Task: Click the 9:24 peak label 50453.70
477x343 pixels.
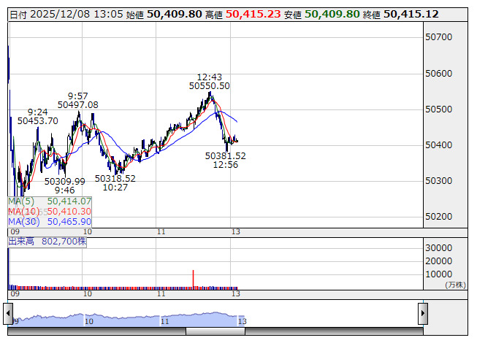Action: [x=38, y=121]
